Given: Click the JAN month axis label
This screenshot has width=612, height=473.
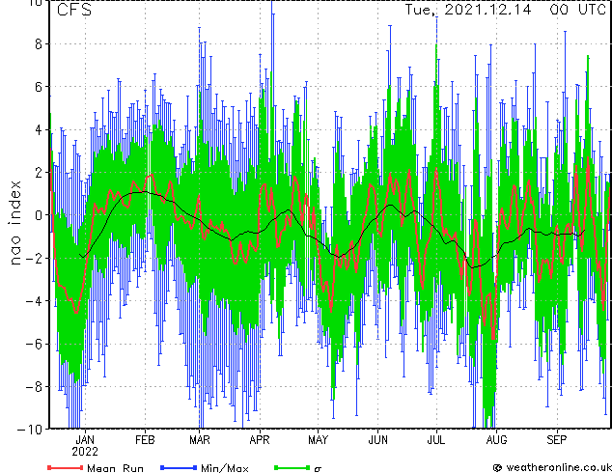Looking at the screenshot, I should pos(85,440).
